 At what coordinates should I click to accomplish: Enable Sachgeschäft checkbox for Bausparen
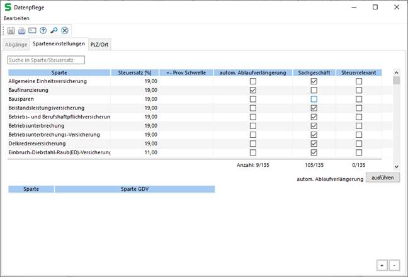click(x=314, y=99)
